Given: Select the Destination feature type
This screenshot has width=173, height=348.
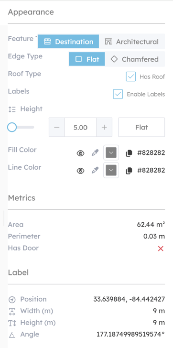Looking at the screenshot, I should coord(68,42).
